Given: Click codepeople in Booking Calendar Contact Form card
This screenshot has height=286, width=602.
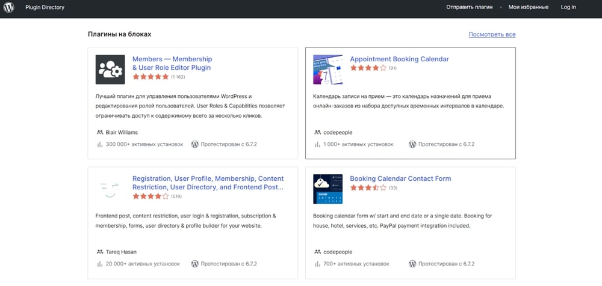Looking at the screenshot, I should (338, 252).
